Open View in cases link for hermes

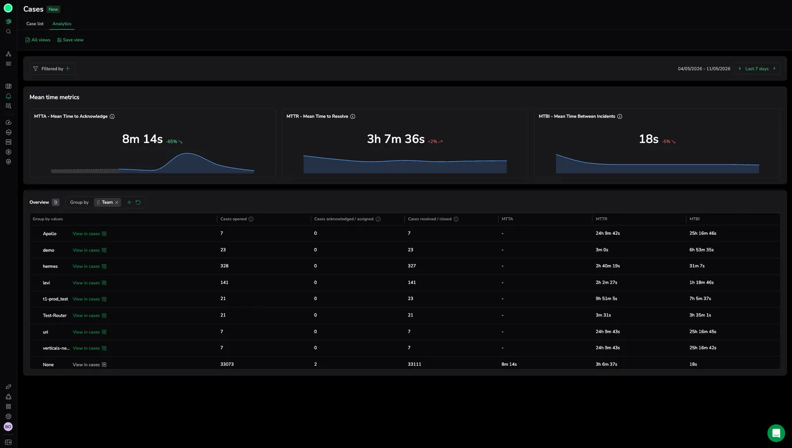89,266
